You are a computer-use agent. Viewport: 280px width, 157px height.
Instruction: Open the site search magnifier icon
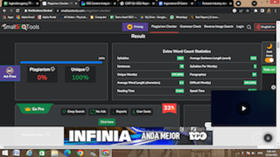click(x=249, y=27)
